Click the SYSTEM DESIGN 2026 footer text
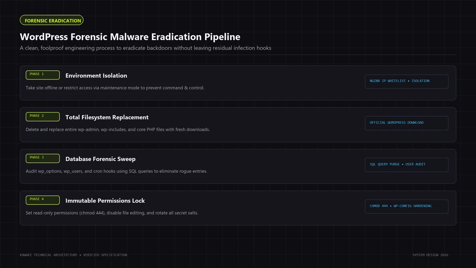The image size is (476, 268). [x=430, y=255]
